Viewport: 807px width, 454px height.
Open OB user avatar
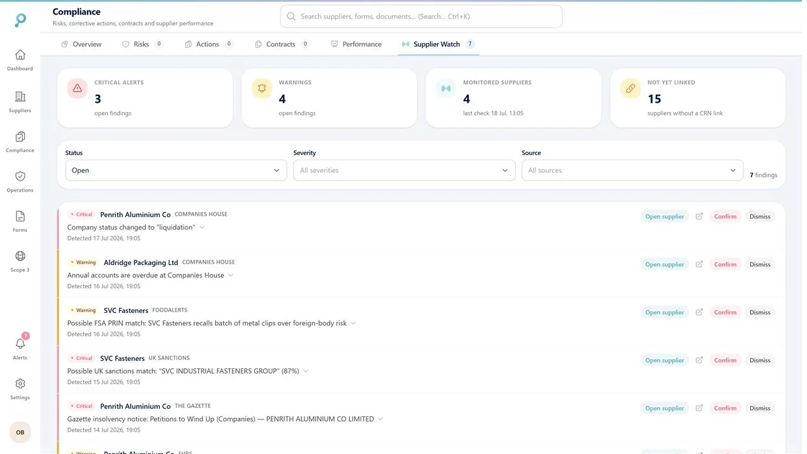[x=20, y=433]
